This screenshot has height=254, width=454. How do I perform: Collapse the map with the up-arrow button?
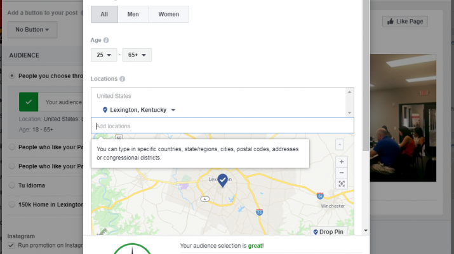(x=340, y=145)
